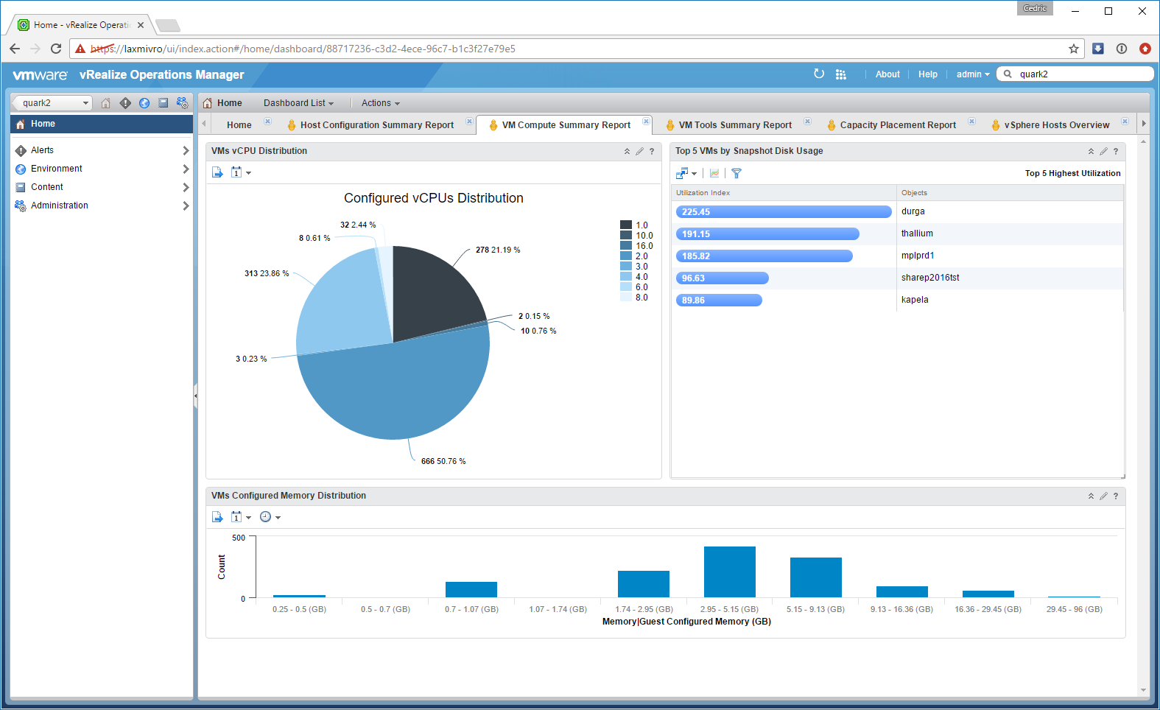Viewport: 1160px width, 710px height.
Task: Collapse the VMs Configured Memory Distribution widget
Action: (x=1091, y=496)
